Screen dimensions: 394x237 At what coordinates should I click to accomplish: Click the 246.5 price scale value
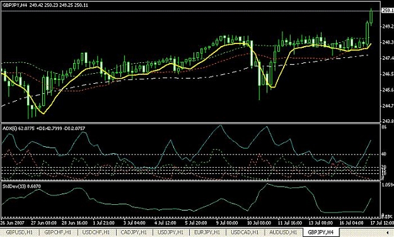pyautogui.click(x=387, y=74)
